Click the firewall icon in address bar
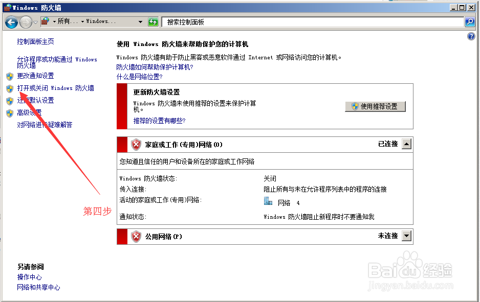Screen dimensions: 480x302 pyautogui.click(x=46, y=21)
